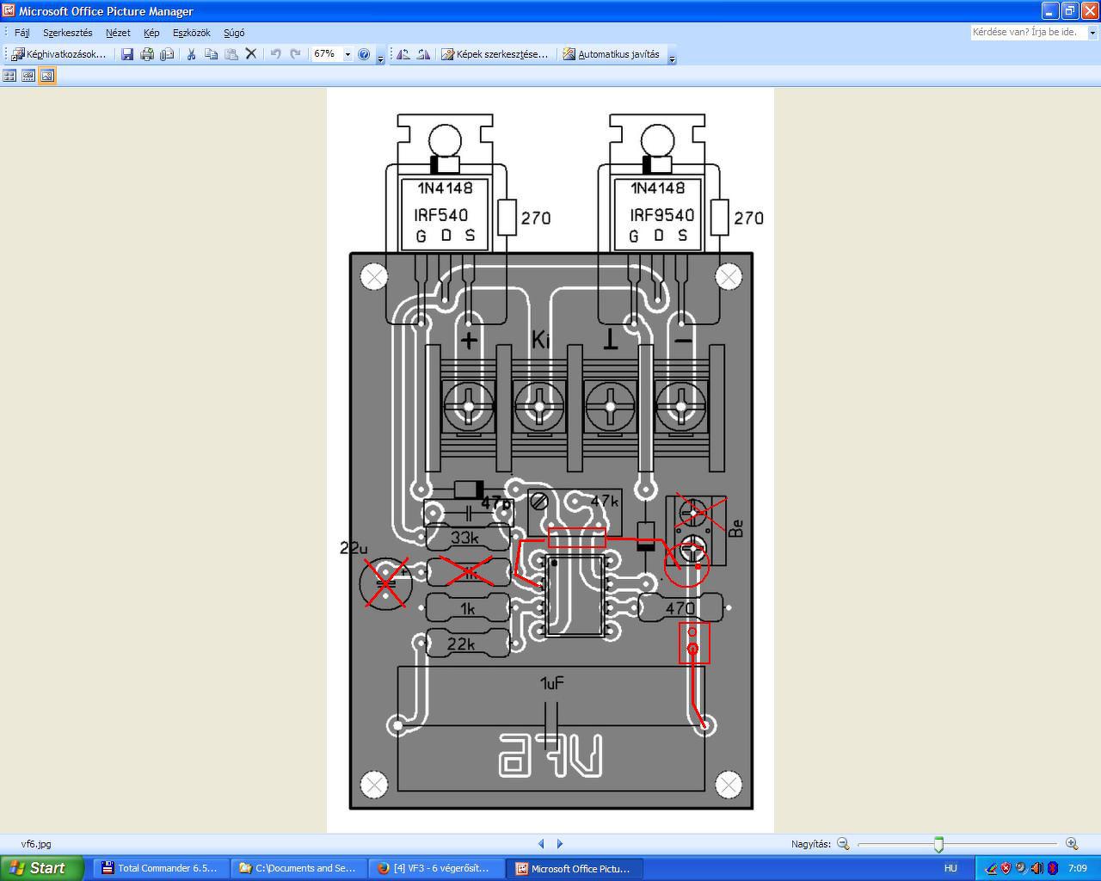The image size is (1101, 881).
Task: Click the Képek szerkesztése button
Action: [x=495, y=54]
